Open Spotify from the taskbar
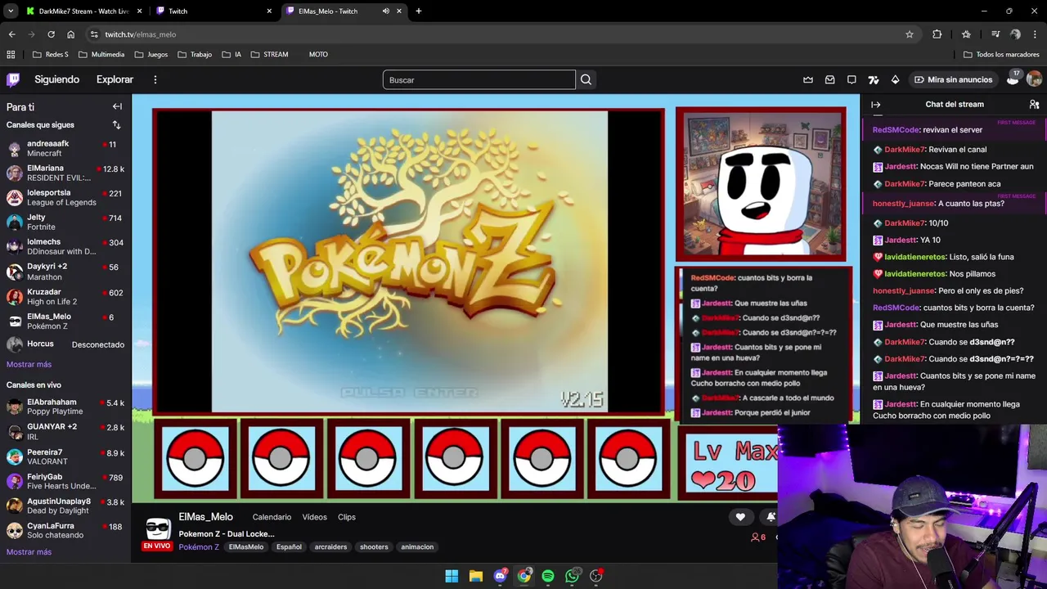The width and height of the screenshot is (1047, 589). (x=548, y=576)
